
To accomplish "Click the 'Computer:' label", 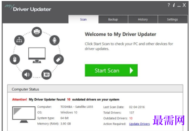I will tap(44, 107).
